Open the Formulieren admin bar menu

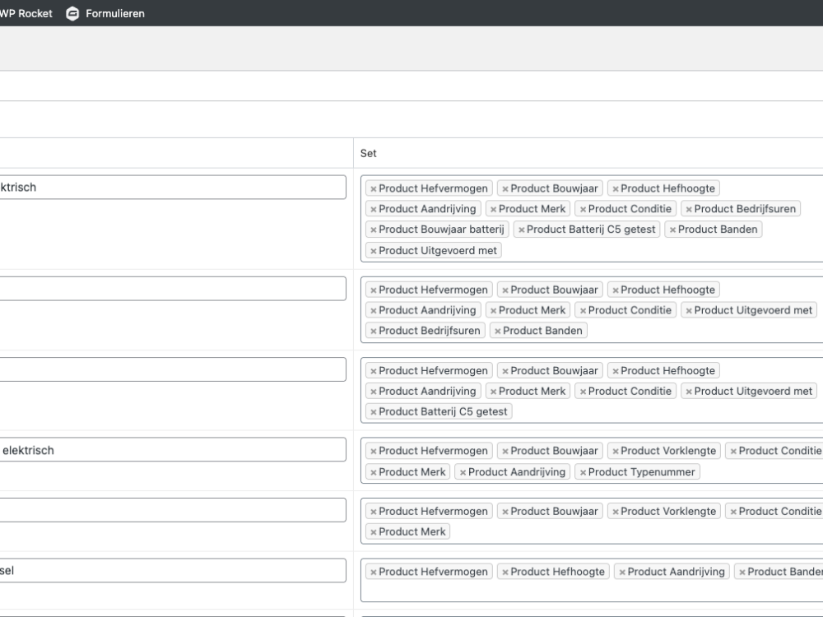click(114, 13)
